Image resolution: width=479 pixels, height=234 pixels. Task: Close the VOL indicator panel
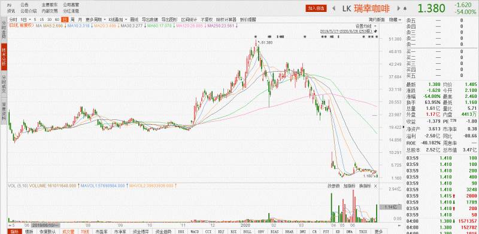coord(376,186)
